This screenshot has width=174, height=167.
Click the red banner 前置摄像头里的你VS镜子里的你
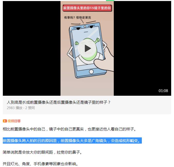(87, 8)
